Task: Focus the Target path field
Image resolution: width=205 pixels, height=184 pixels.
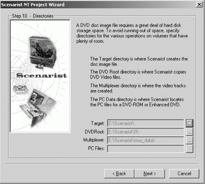Action: pyautogui.click(x=146, y=123)
